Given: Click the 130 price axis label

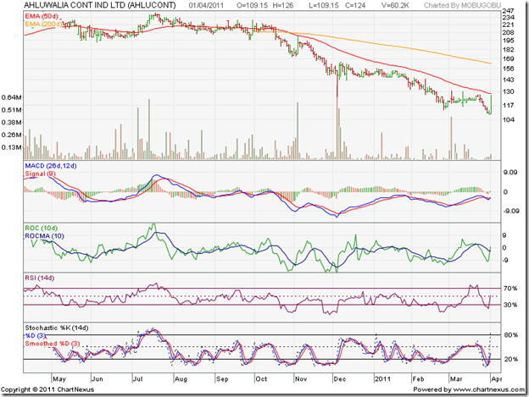Looking at the screenshot, I should (509, 91).
